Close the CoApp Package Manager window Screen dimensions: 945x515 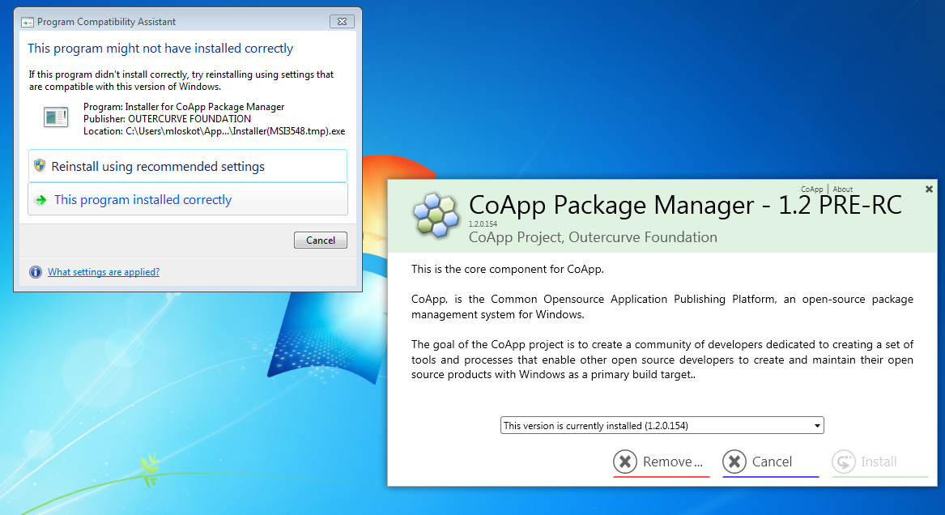point(929,189)
